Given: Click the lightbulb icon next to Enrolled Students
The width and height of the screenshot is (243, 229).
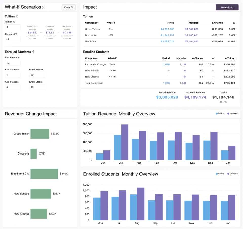Looking at the screenshot, I should pyautogui.click(x=33, y=52).
